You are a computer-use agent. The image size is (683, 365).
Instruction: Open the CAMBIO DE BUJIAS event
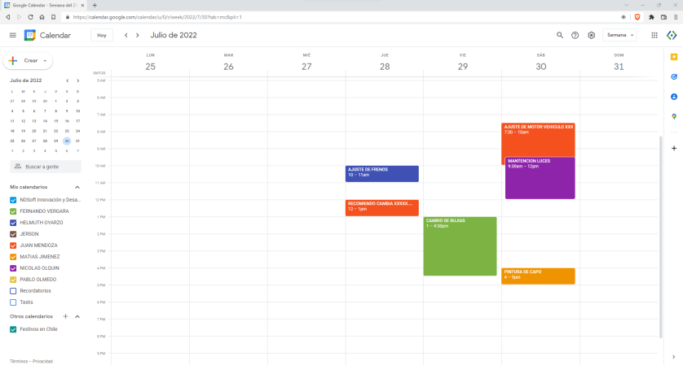point(460,246)
